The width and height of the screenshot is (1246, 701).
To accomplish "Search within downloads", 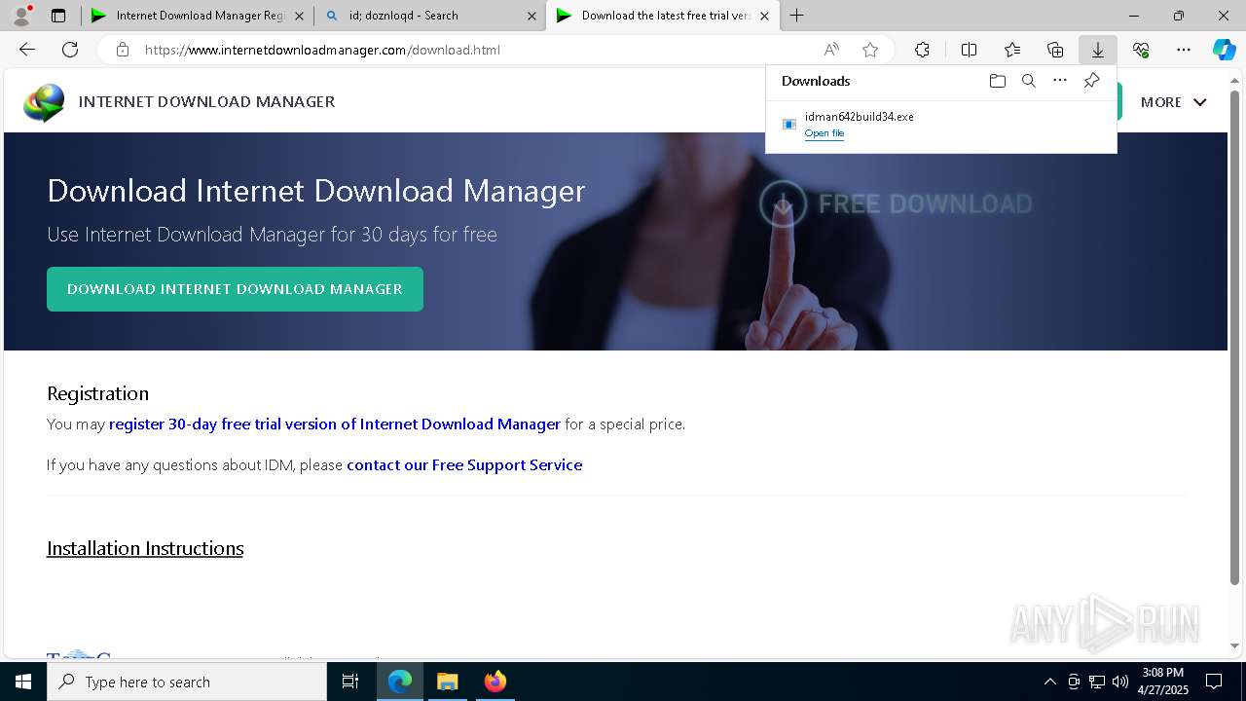I will (x=1029, y=81).
